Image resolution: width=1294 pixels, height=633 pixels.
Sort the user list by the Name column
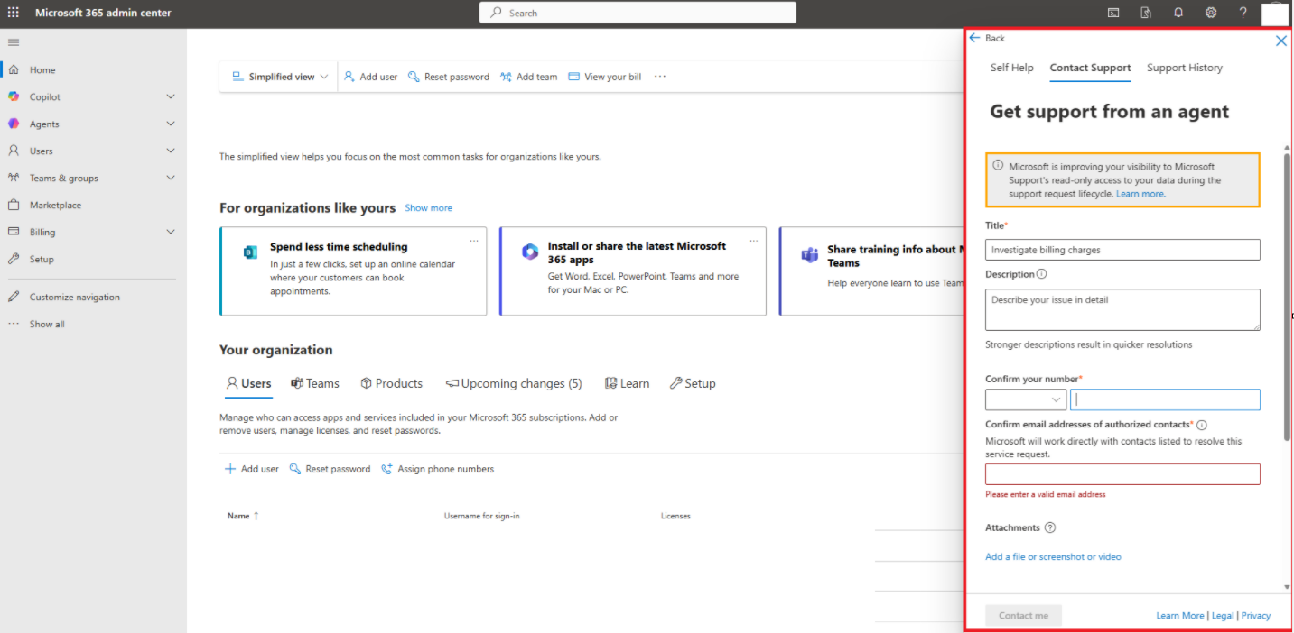pos(243,516)
